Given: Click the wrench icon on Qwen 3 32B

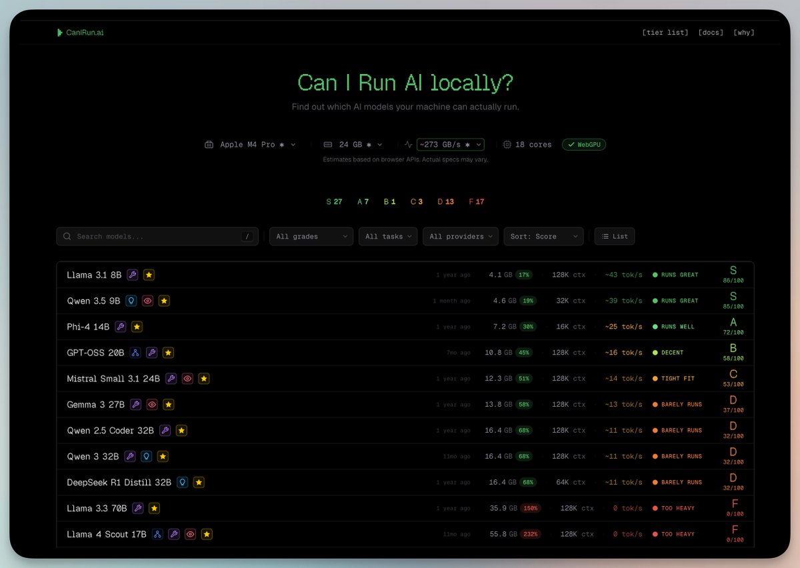Looking at the screenshot, I should (130, 457).
